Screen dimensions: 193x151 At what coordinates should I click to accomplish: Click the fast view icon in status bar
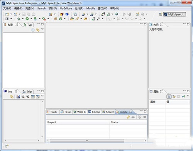7,146
